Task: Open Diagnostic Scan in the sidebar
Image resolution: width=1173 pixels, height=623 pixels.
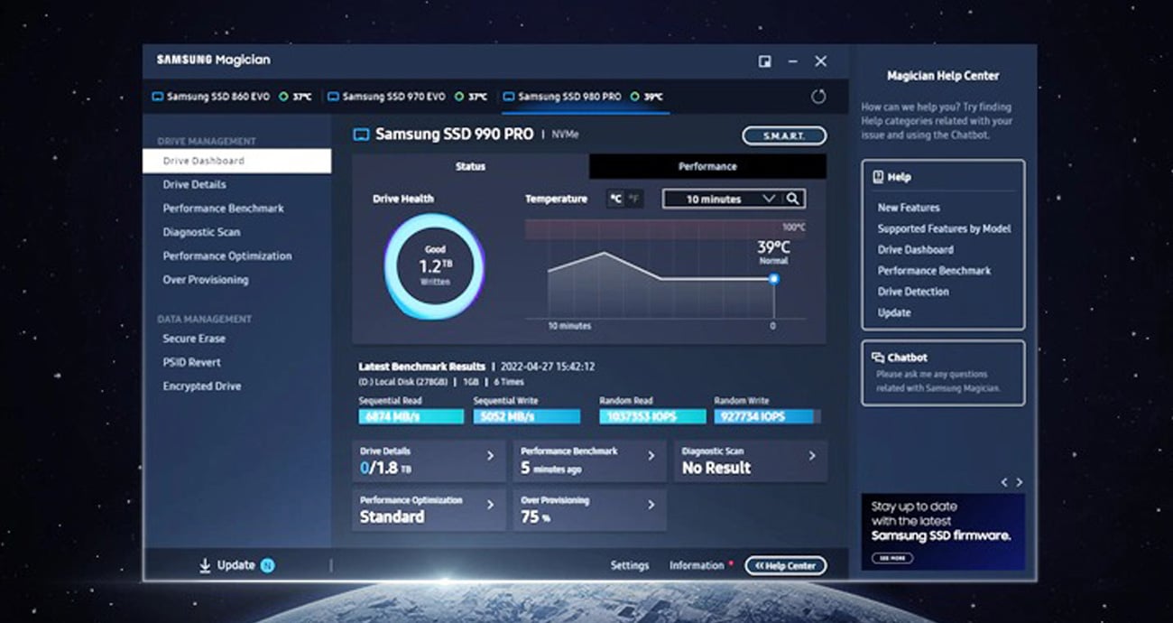Action: pos(201,232)
